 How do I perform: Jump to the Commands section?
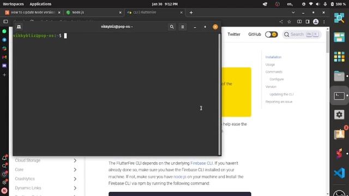pyautogui.click(x=274, y=72)
